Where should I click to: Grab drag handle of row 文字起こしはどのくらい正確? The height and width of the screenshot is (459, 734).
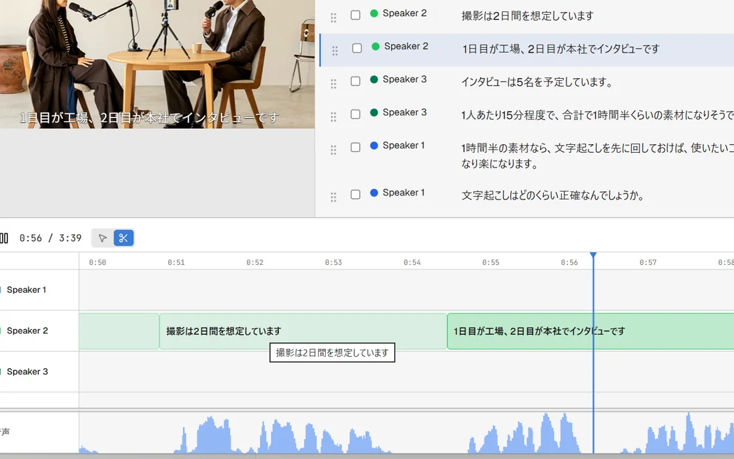tap(333, 197)
